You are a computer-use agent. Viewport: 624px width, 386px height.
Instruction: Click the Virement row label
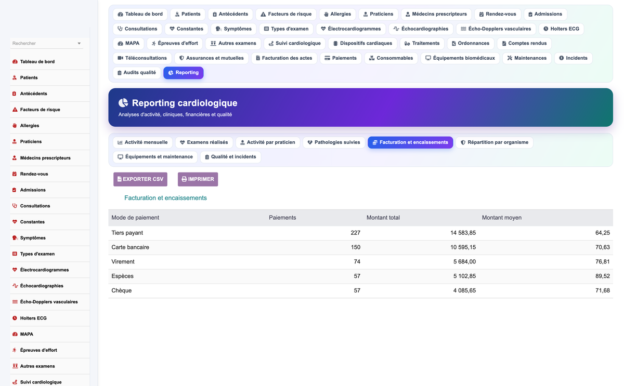[x=123, y=262]
